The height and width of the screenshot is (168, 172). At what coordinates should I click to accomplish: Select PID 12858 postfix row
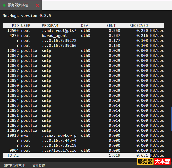(x=83, y=120)
